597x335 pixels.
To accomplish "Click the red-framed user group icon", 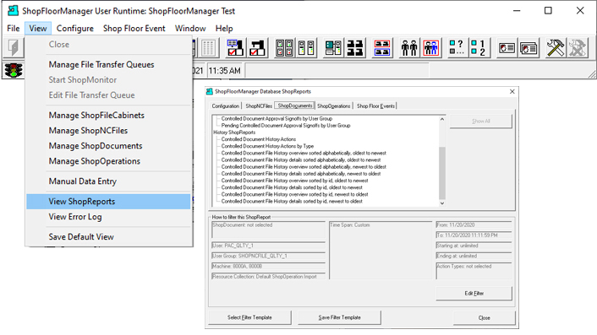I will 431,48.
